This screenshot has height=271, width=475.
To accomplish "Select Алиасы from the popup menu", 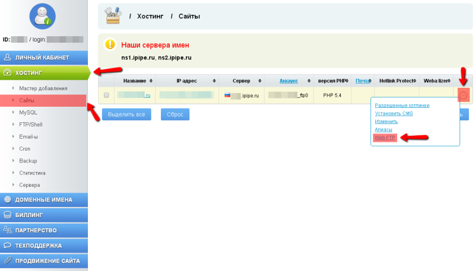I will [384, 129].
